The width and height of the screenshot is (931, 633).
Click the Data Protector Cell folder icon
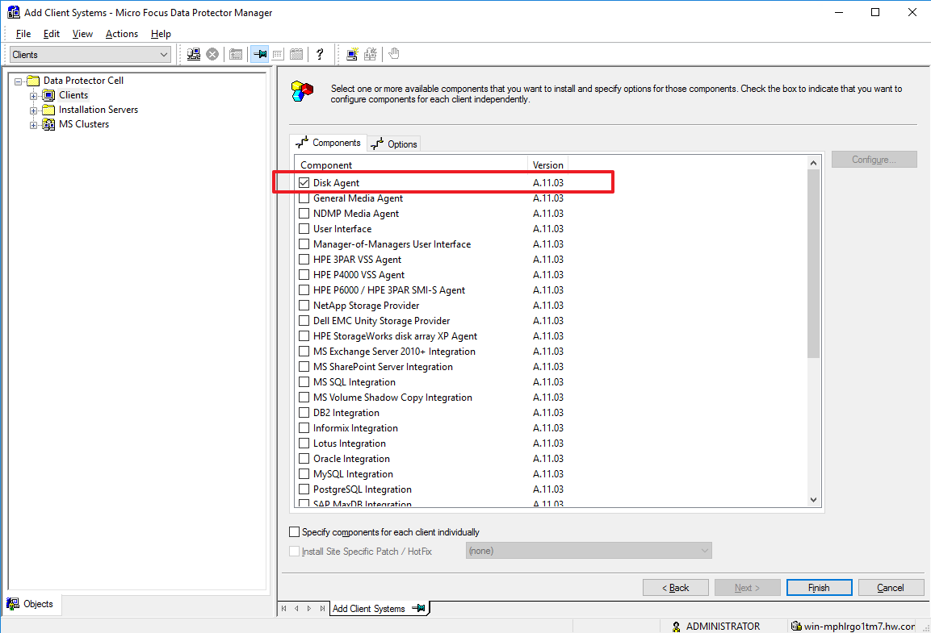click(33, 81)
